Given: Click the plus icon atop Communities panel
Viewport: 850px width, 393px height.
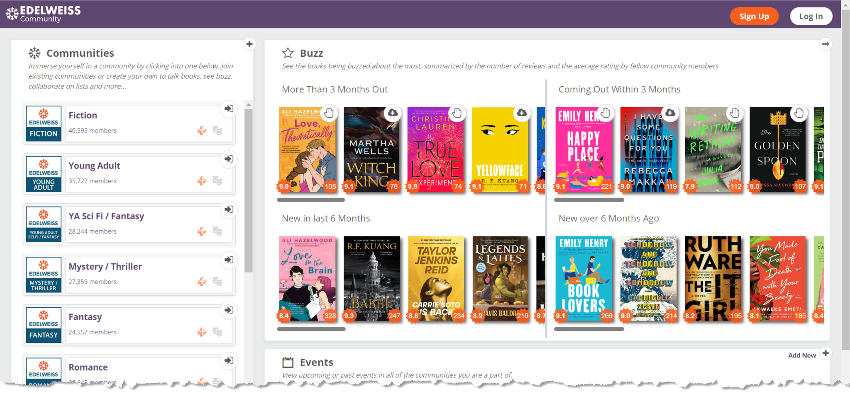Looking at the screenshot, I should click(249, 44).
